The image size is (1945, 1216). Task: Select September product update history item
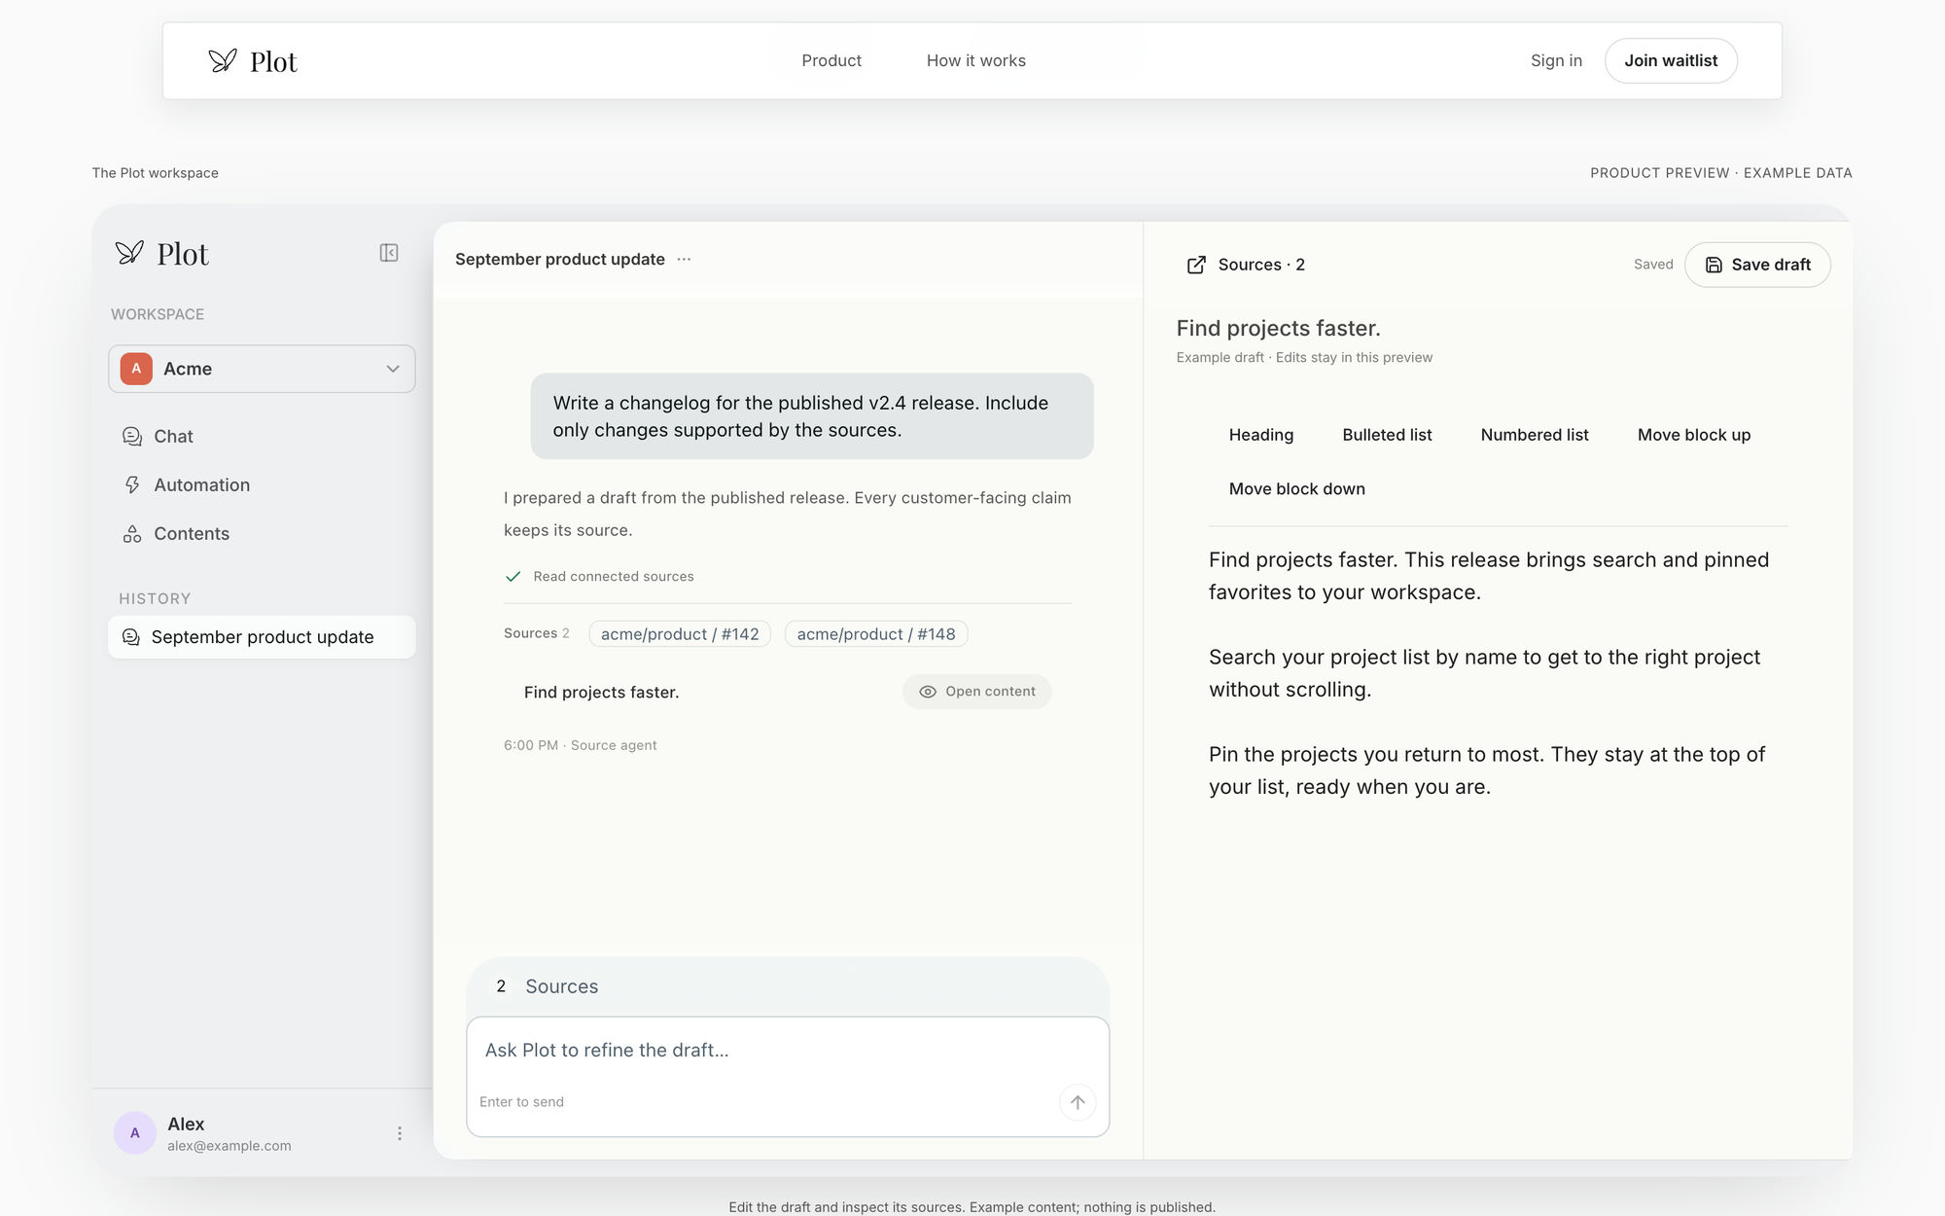coord(262,637)
